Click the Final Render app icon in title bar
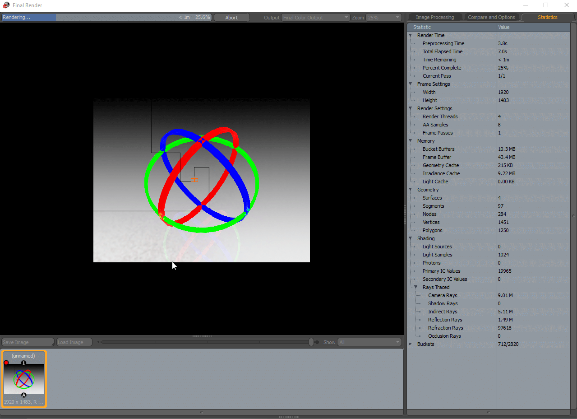Screen dimensions: 577x419 pyautogui.click(x=6, y=5)
